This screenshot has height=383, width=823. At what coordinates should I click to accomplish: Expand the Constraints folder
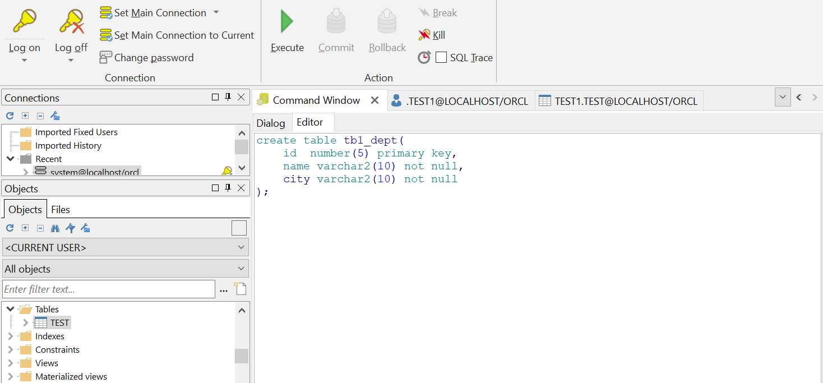(x=11, y=349)
